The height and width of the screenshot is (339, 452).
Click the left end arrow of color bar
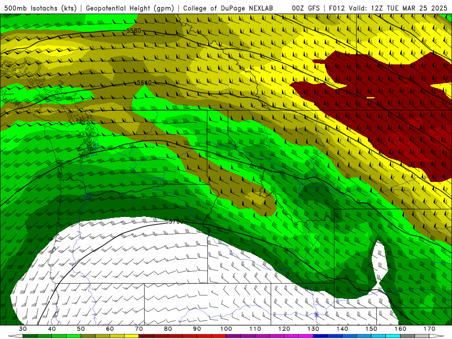15,336
